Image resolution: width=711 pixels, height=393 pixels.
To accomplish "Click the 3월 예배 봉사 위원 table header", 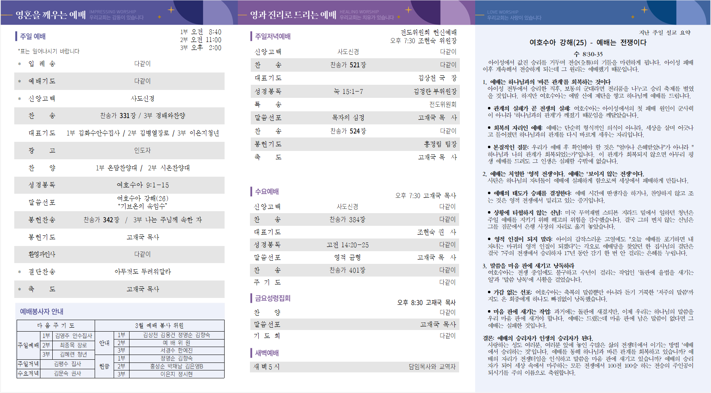I will point(159,326).
